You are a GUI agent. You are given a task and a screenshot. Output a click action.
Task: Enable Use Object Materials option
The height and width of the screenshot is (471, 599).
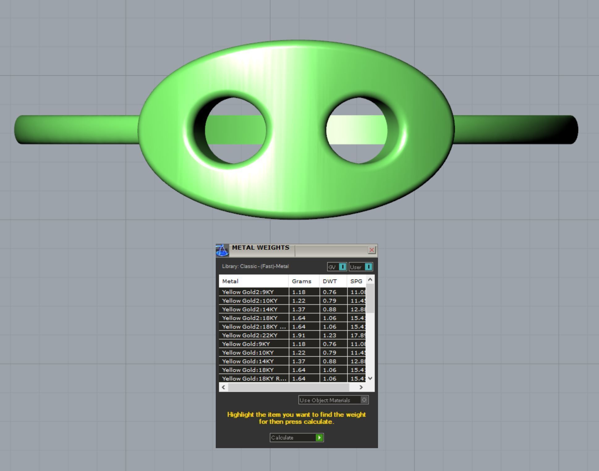pos(364,400)
